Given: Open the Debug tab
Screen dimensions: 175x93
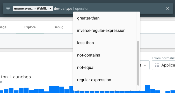Looking at the screenshot, I should (x=58, y=27).
